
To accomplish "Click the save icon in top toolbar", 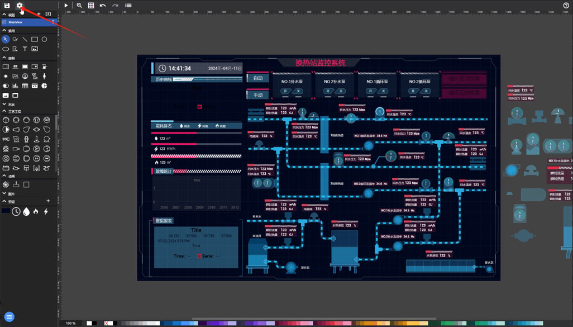I will click(7, 6).
